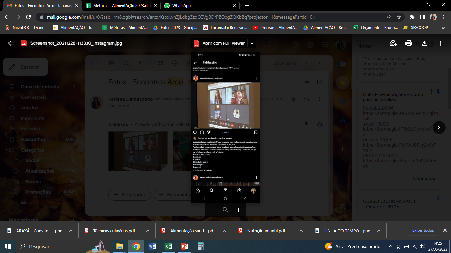Open Fotos 2023 - Google bookmark

coord(176,28)
